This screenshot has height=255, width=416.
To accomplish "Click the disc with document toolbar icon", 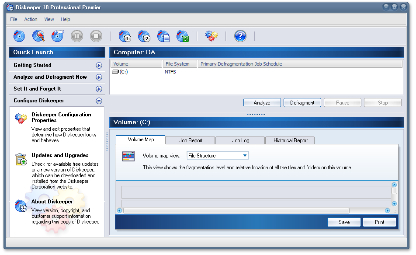I will [x=163, y=36].
